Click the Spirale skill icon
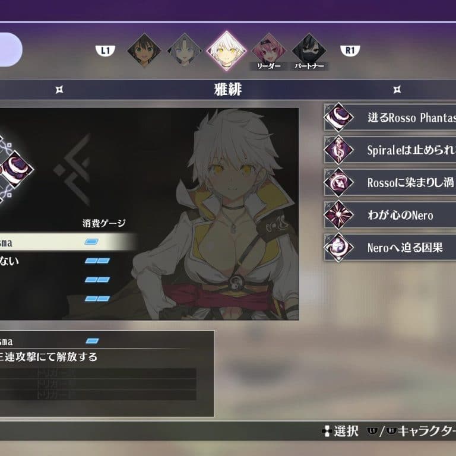 pyautogui.click(x=338, y=150)
